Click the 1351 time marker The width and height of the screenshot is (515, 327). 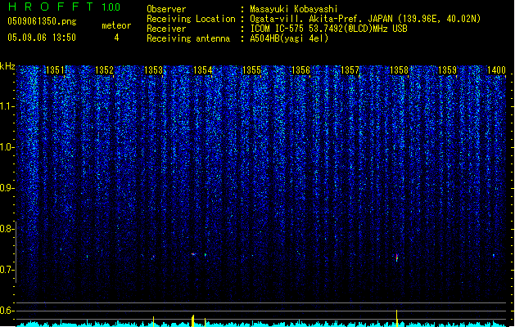click(x=55, y=69)
